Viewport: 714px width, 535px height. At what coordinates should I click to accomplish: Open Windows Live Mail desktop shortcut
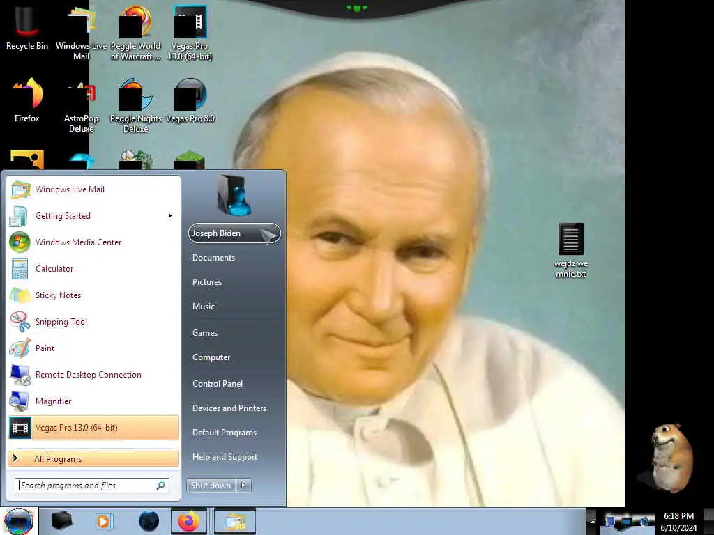pos(81,33)
